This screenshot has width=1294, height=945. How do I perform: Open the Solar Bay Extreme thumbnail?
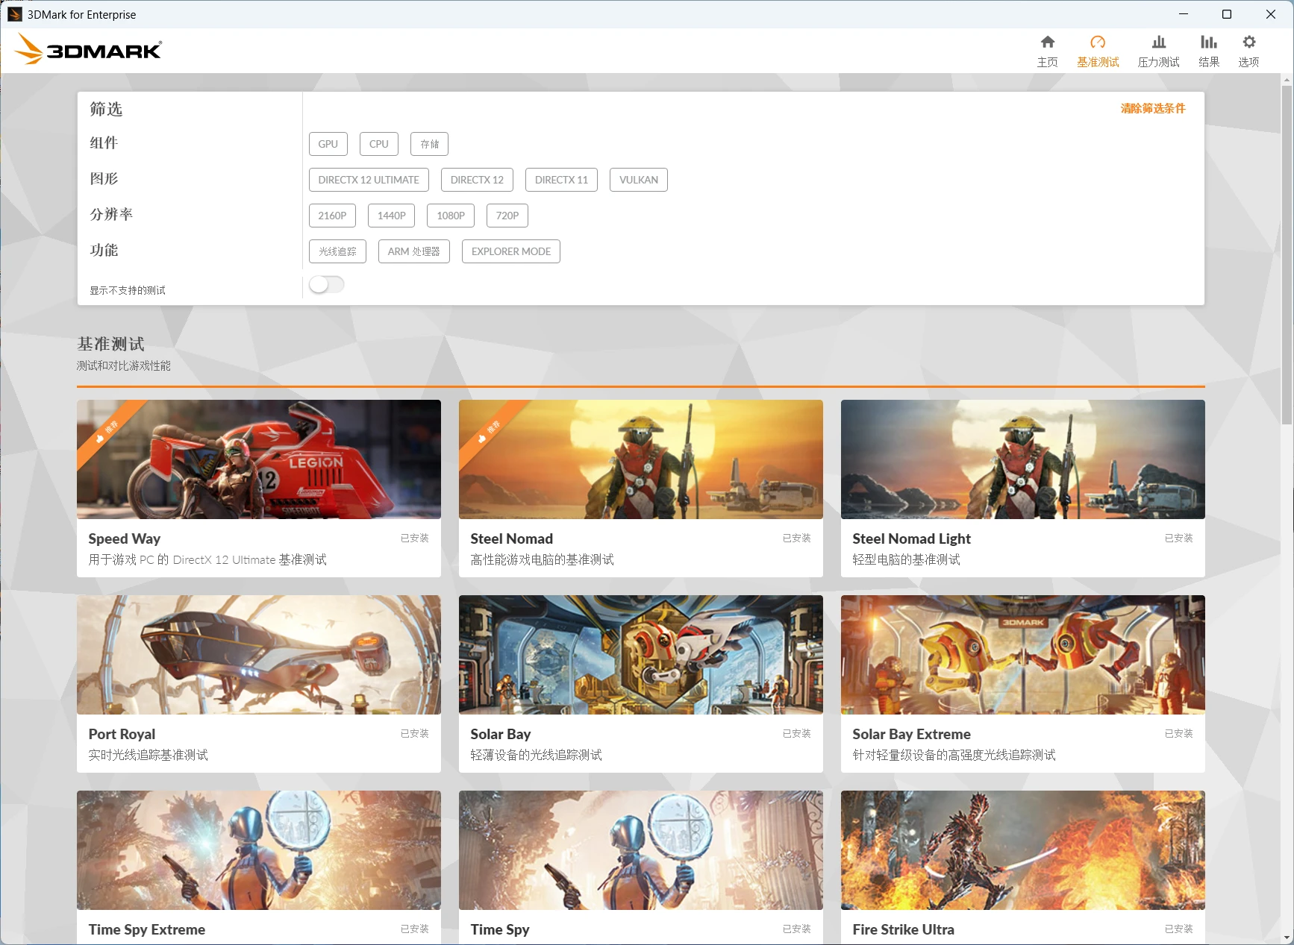point(1023,655)
